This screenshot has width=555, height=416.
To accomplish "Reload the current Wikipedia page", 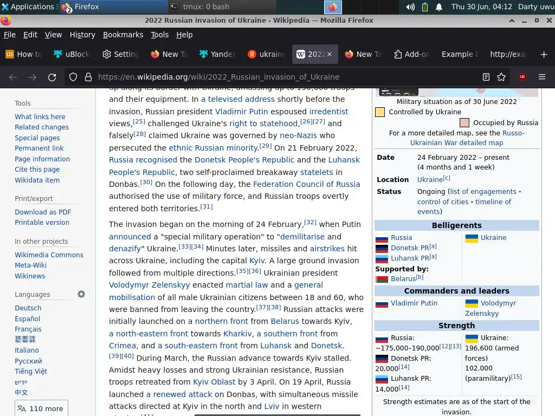I will tap(52, 77).
